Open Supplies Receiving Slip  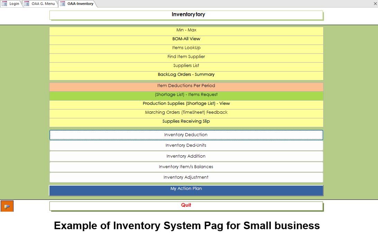click(x=186, y=122)
